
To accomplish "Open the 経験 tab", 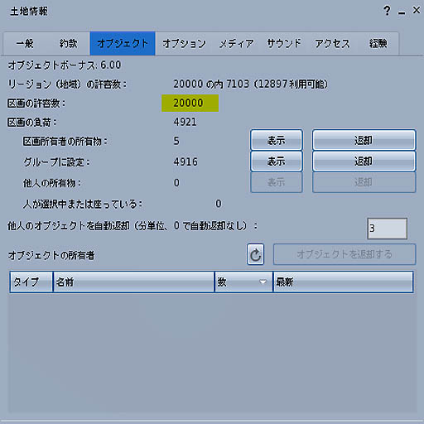I will tap(378, 44).
